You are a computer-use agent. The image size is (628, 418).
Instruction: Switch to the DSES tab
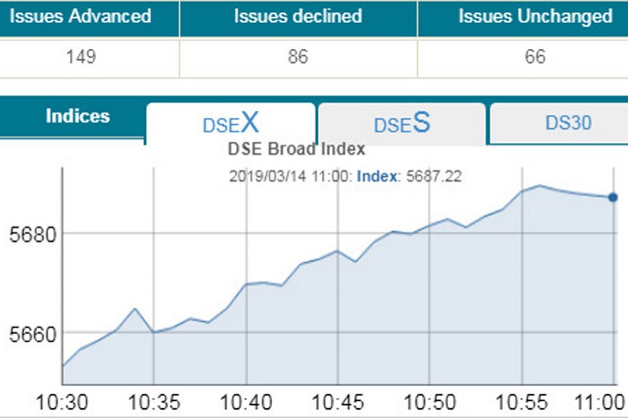click(x=402, y=124)
